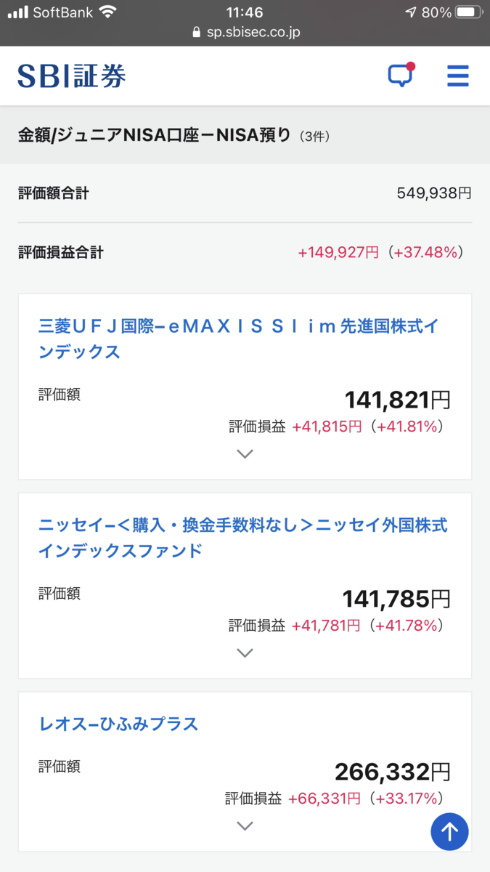Image resolution: width=490 pixels, height=872 pixels.
Task: Expand details for レオス－ひふみプラス
Action: pos(245,825)
